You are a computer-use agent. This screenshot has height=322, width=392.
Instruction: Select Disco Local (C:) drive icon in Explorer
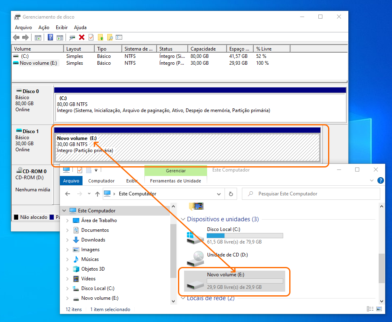tap(195, 237)
